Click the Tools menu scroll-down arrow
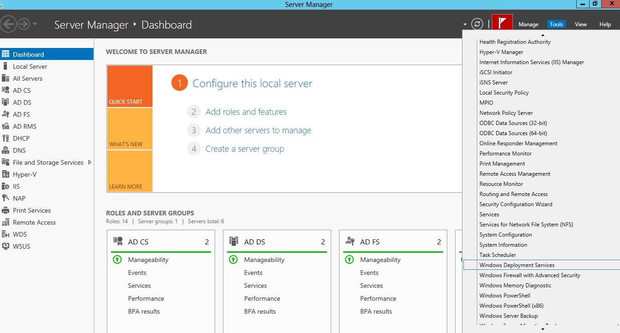This screenshot has height=333, width=620. point(543,329)
